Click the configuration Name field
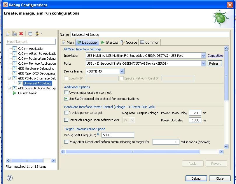The height and width of the screenshot is (184, 236). point(150,35)
